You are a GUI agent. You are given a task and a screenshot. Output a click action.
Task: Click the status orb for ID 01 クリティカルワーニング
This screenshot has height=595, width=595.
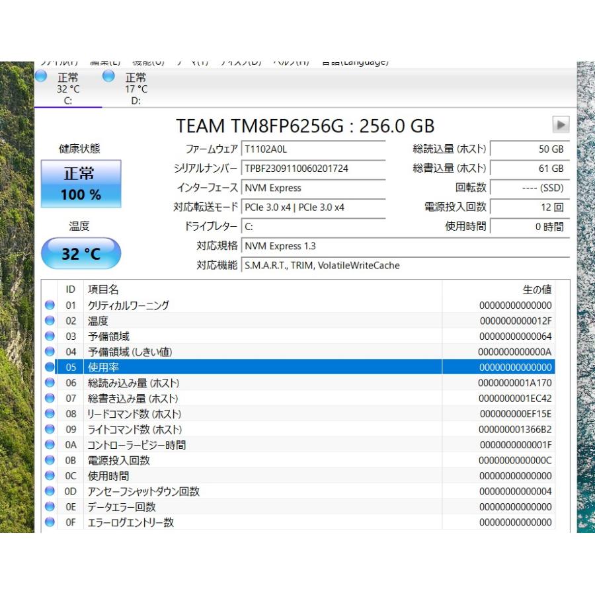click(x=50, y=305)
